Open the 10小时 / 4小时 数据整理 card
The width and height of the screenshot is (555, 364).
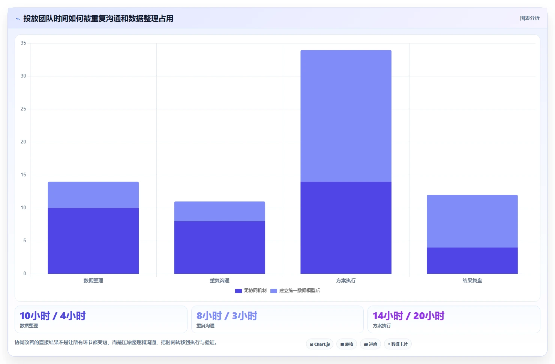point(101,319)
